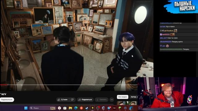This screenshot has height=111, width=198.
Task: Dislike the video with thumbs-down icon
Action: pos(72,100)
